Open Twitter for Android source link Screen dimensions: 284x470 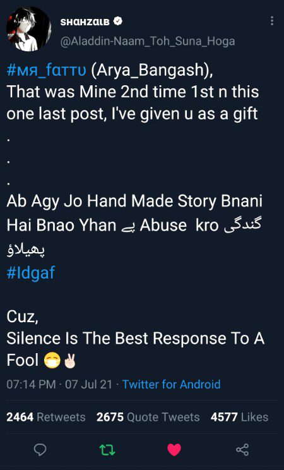(172, 384)
